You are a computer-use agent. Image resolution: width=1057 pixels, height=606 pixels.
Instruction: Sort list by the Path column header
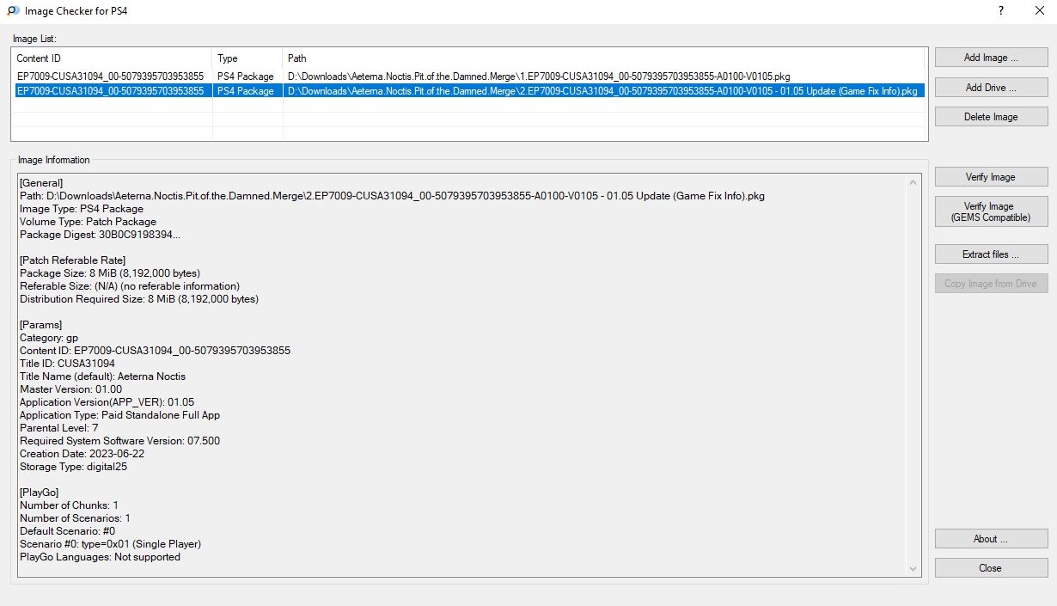[x=603, y=58]
